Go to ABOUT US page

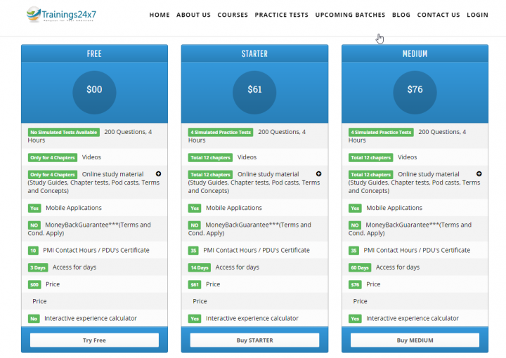193,15
